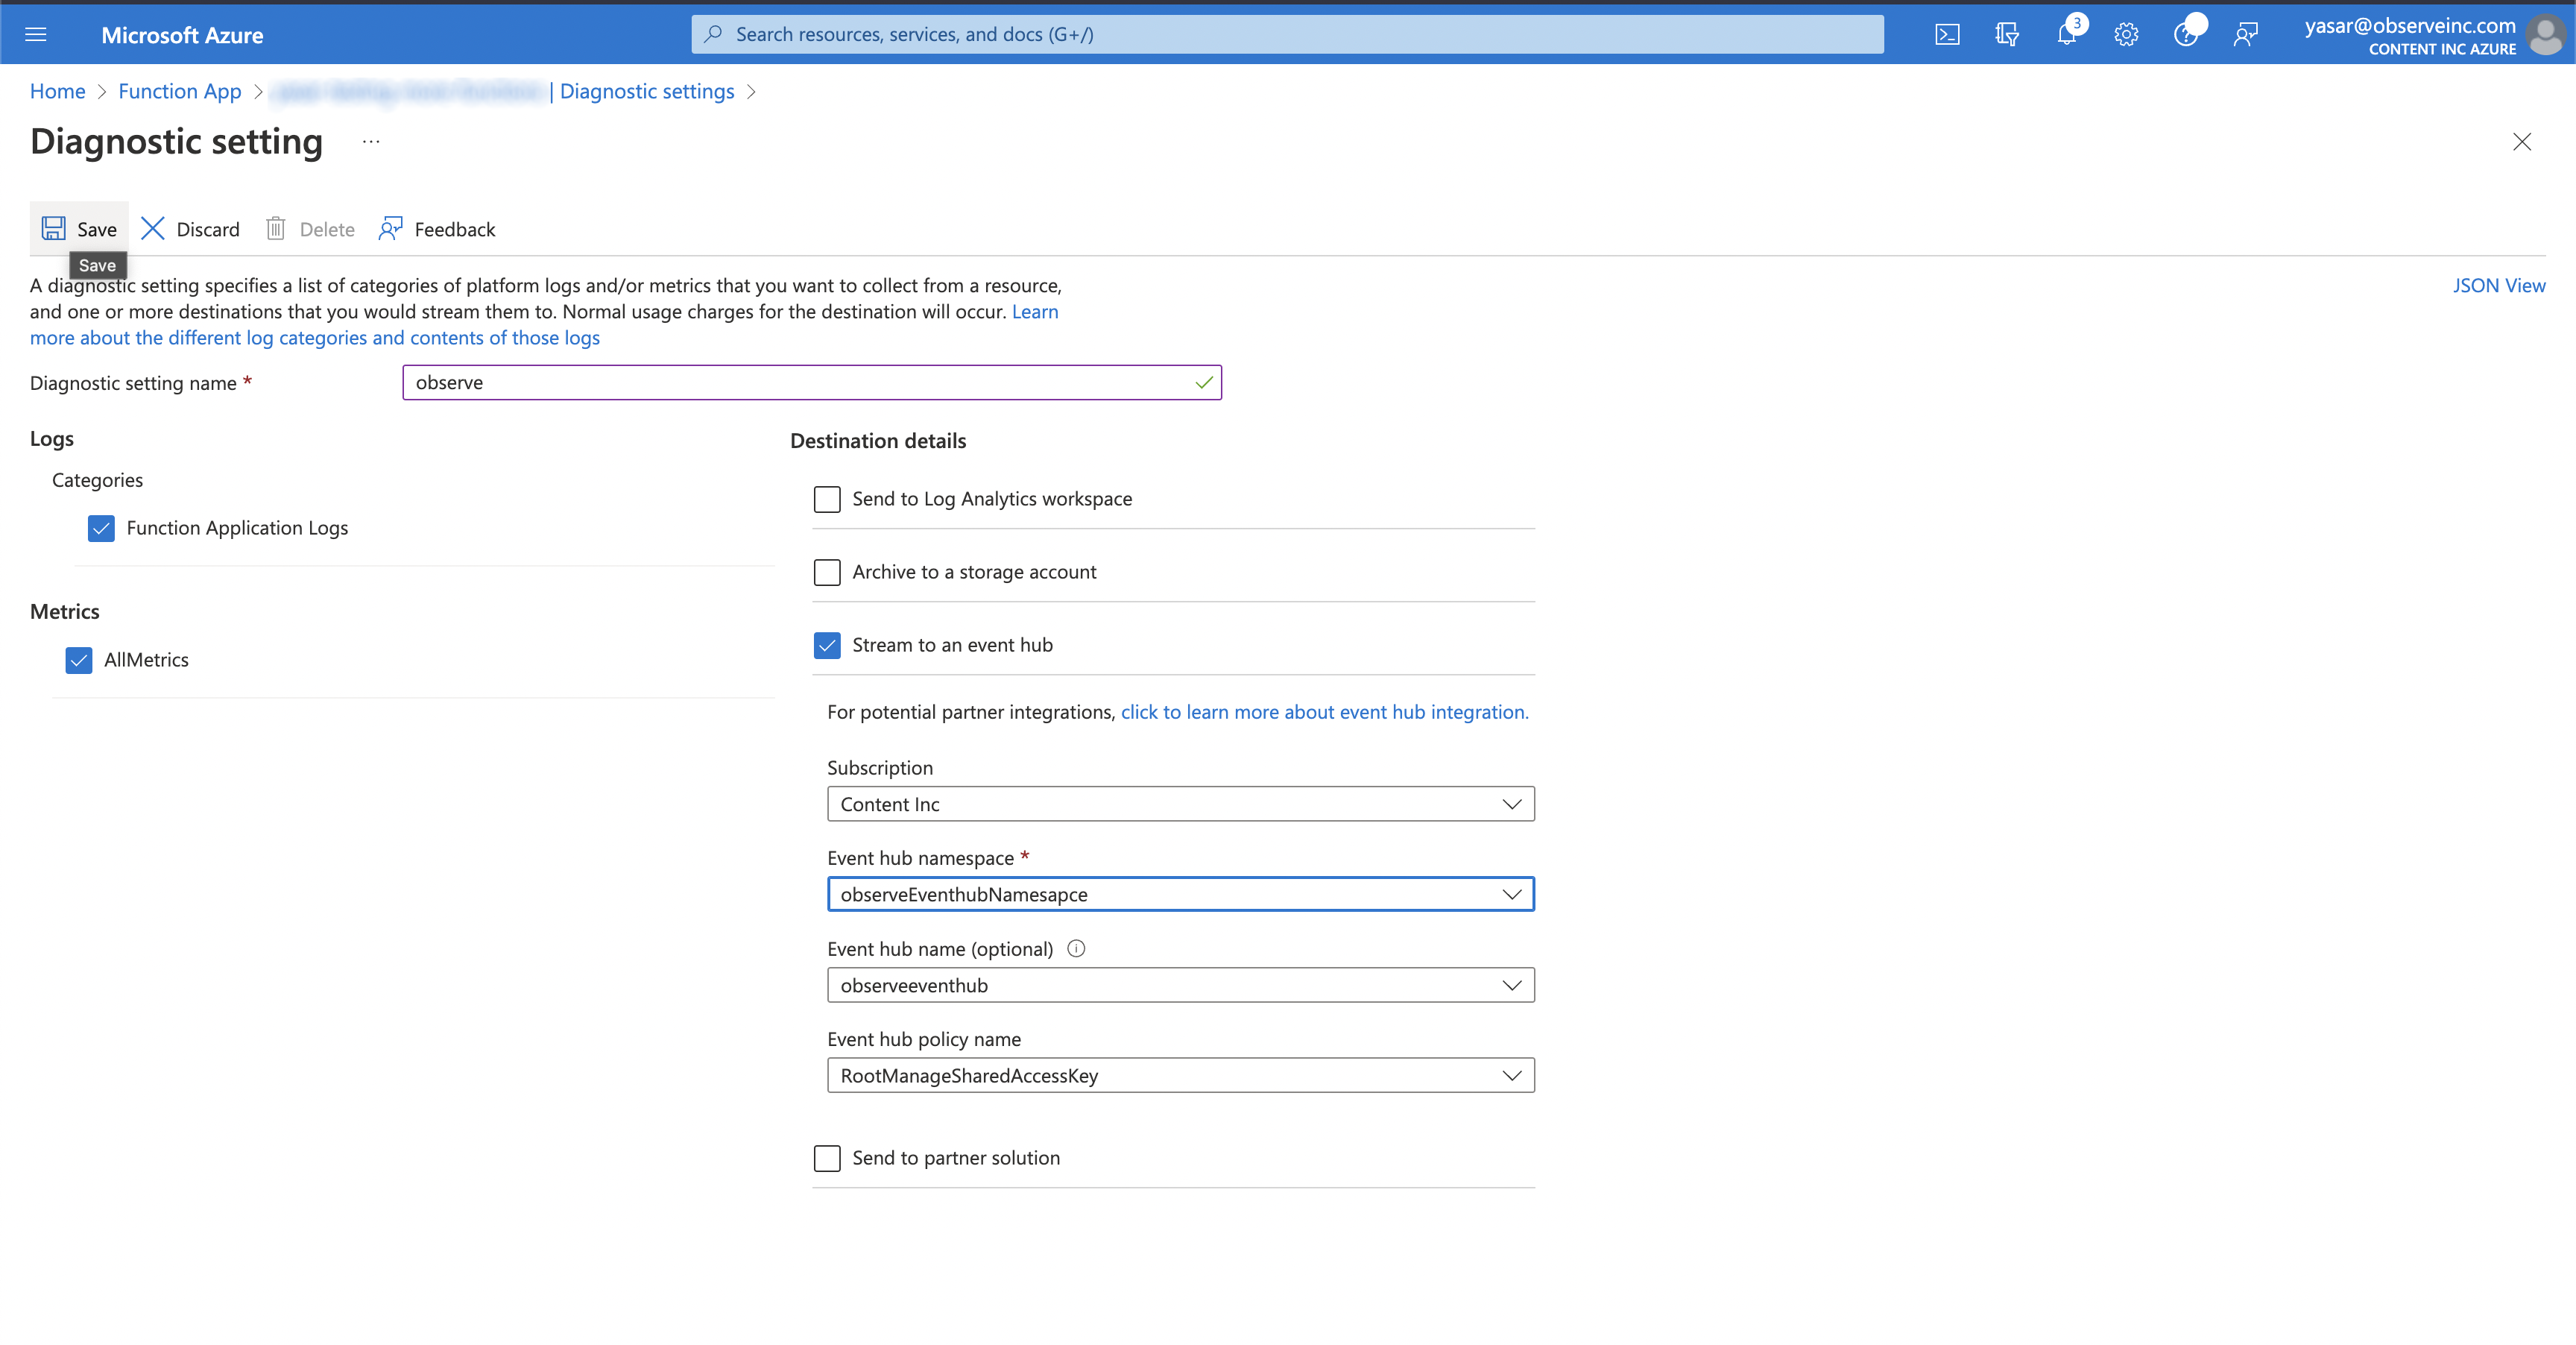Click the info icon next to Event hub name
Viewport: 2576px width, 1345px height.
(1076, 948)
